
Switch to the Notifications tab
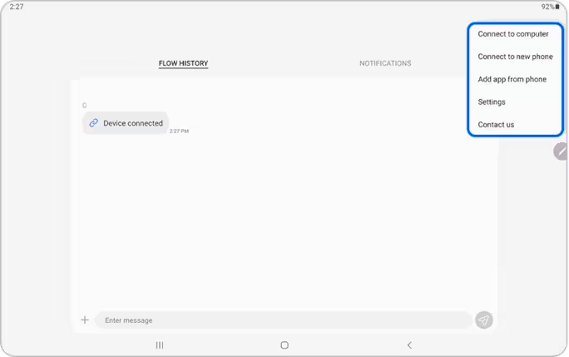click(385, 63)
